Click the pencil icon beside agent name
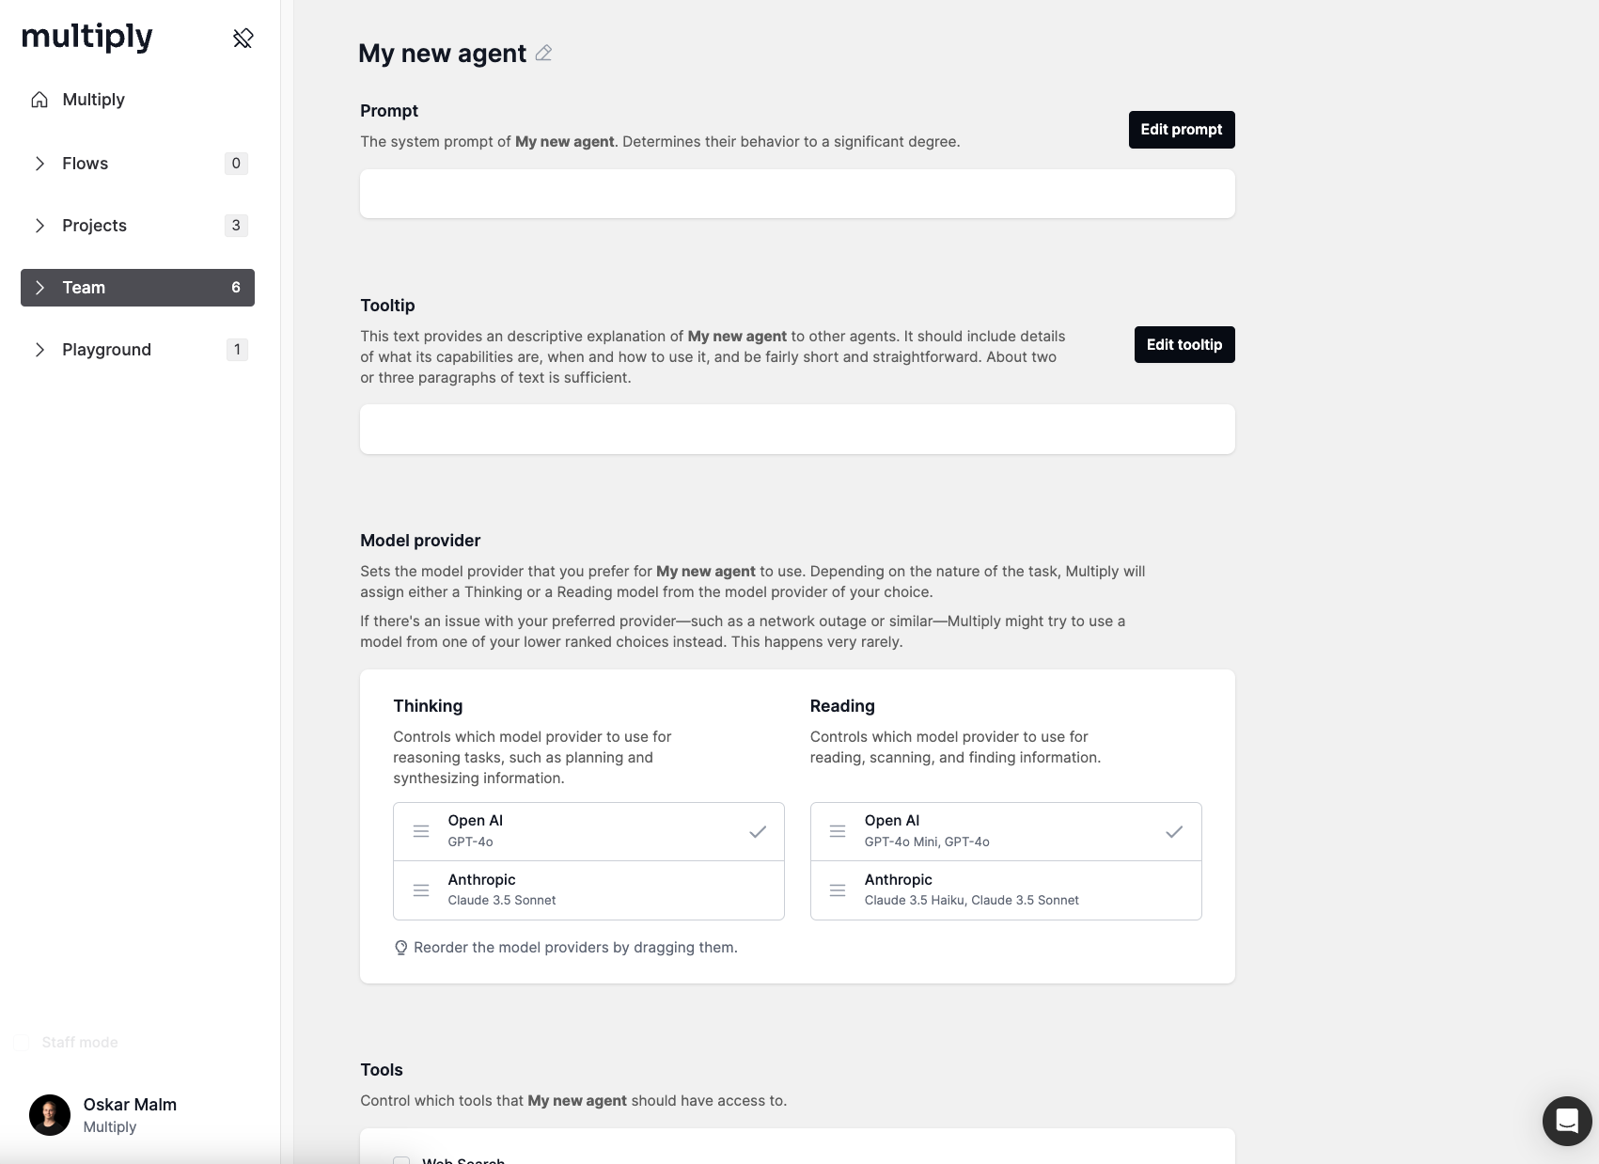Viewport: 1599px width, 1164px height. [543, 54]
